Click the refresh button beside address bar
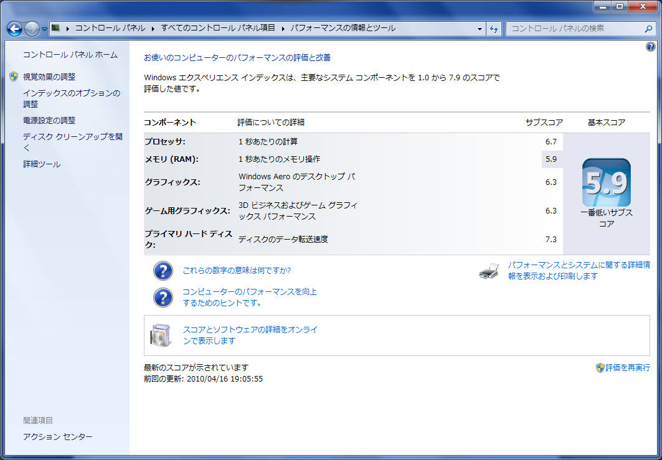Viewport: 662px width, 460px height. pyautogui.click(x=494, y=29)
